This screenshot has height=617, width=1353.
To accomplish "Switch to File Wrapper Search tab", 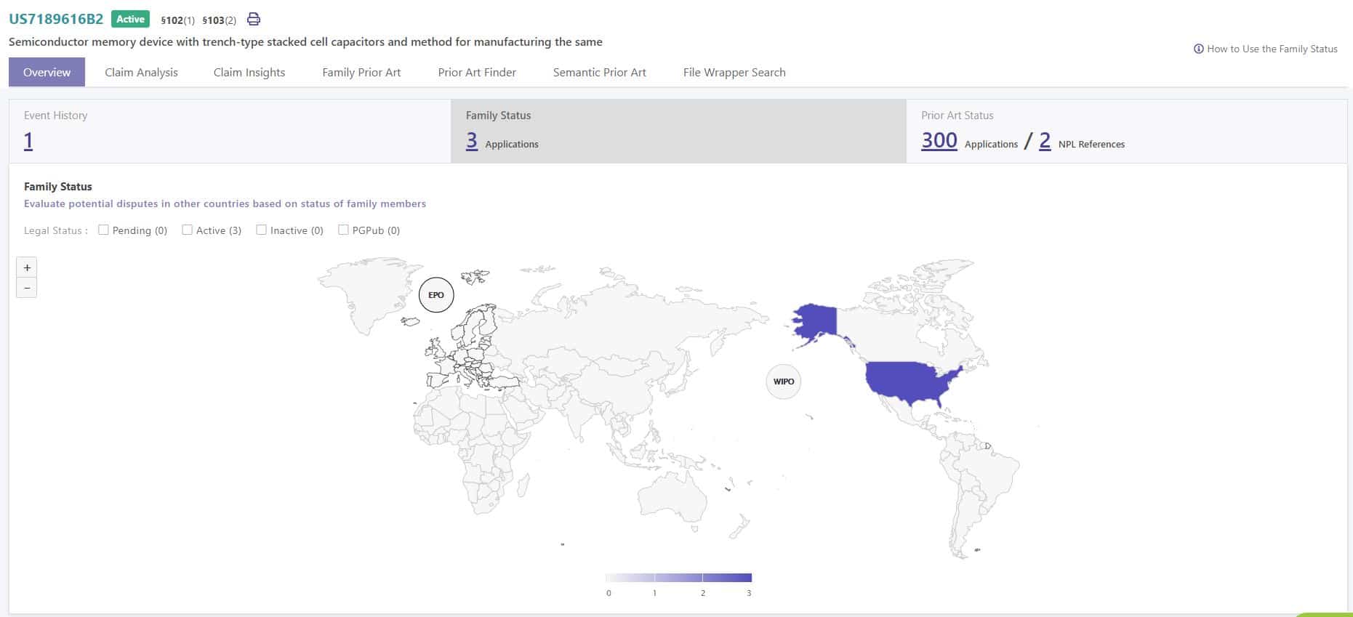I will [x=734, y=72].
